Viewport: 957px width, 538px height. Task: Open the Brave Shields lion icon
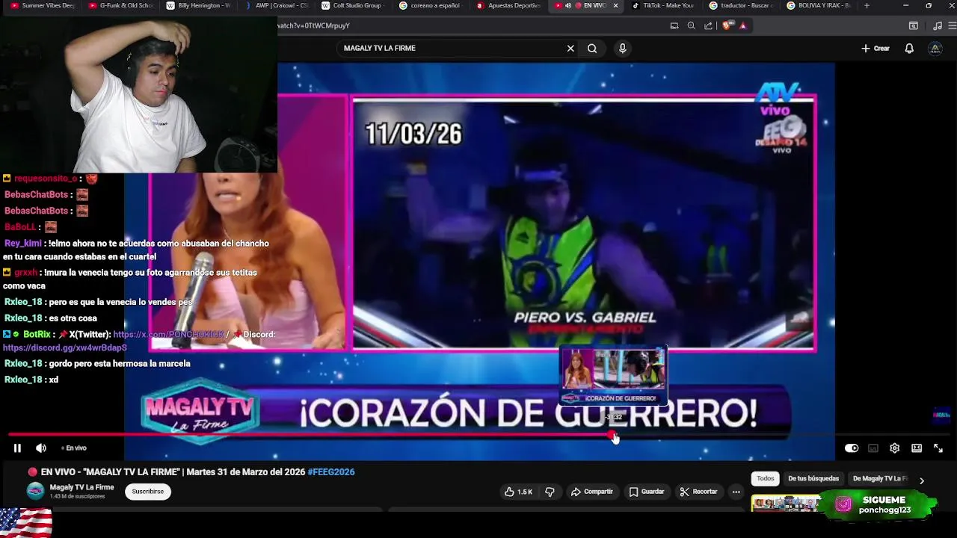click(728, 25)
